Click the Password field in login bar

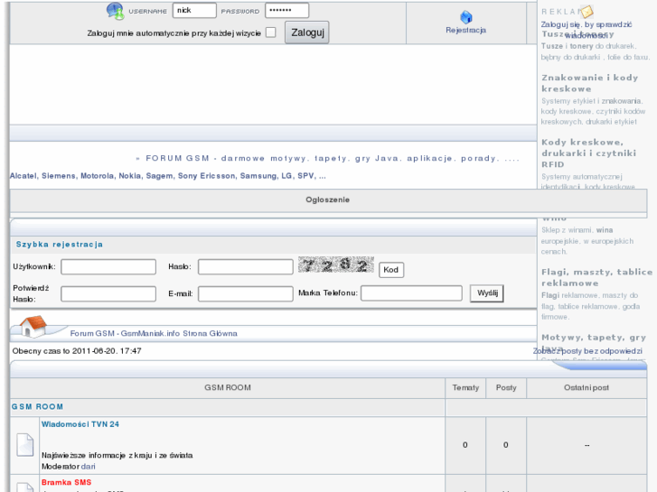[287, 11]
